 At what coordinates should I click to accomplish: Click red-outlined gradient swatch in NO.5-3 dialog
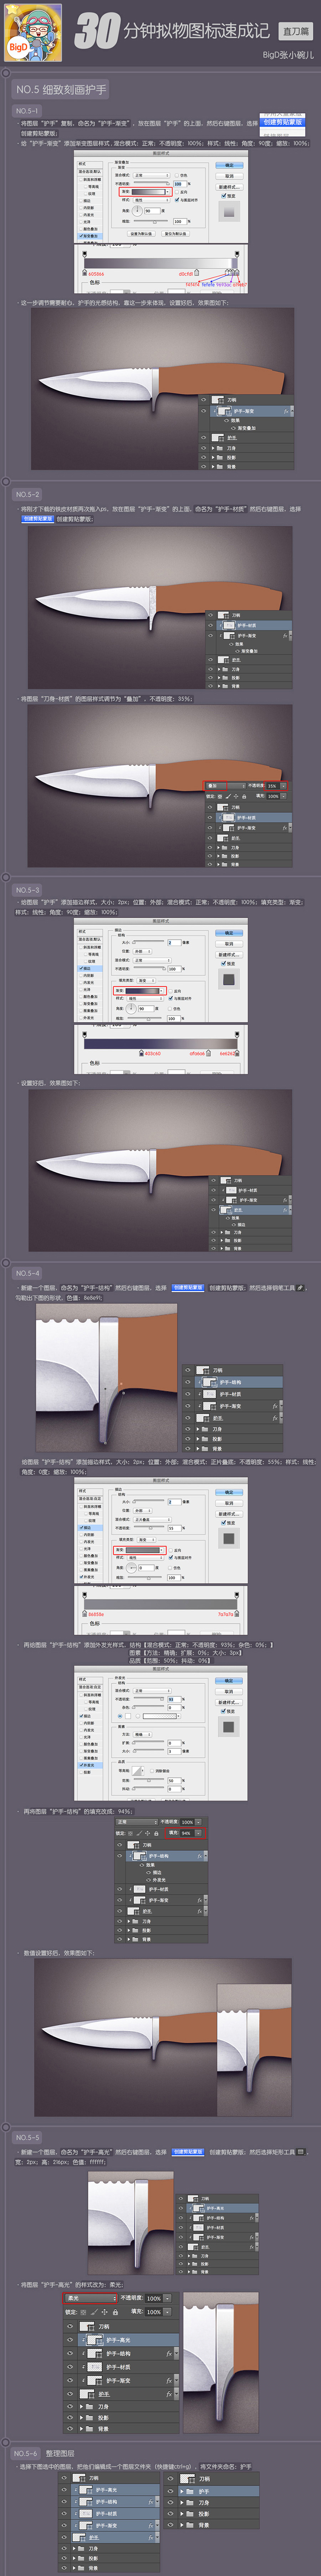click(x=140, y=991)
